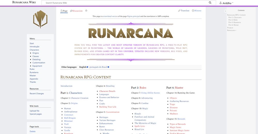The image size is (258, 134).
Task: Open the Discussion tab
Action: click(x=76, y=11)
